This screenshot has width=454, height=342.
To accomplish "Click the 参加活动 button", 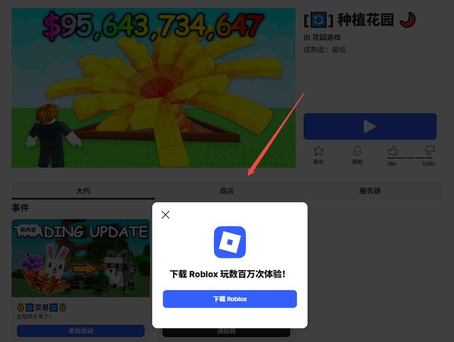I will (x=80, y=331).
